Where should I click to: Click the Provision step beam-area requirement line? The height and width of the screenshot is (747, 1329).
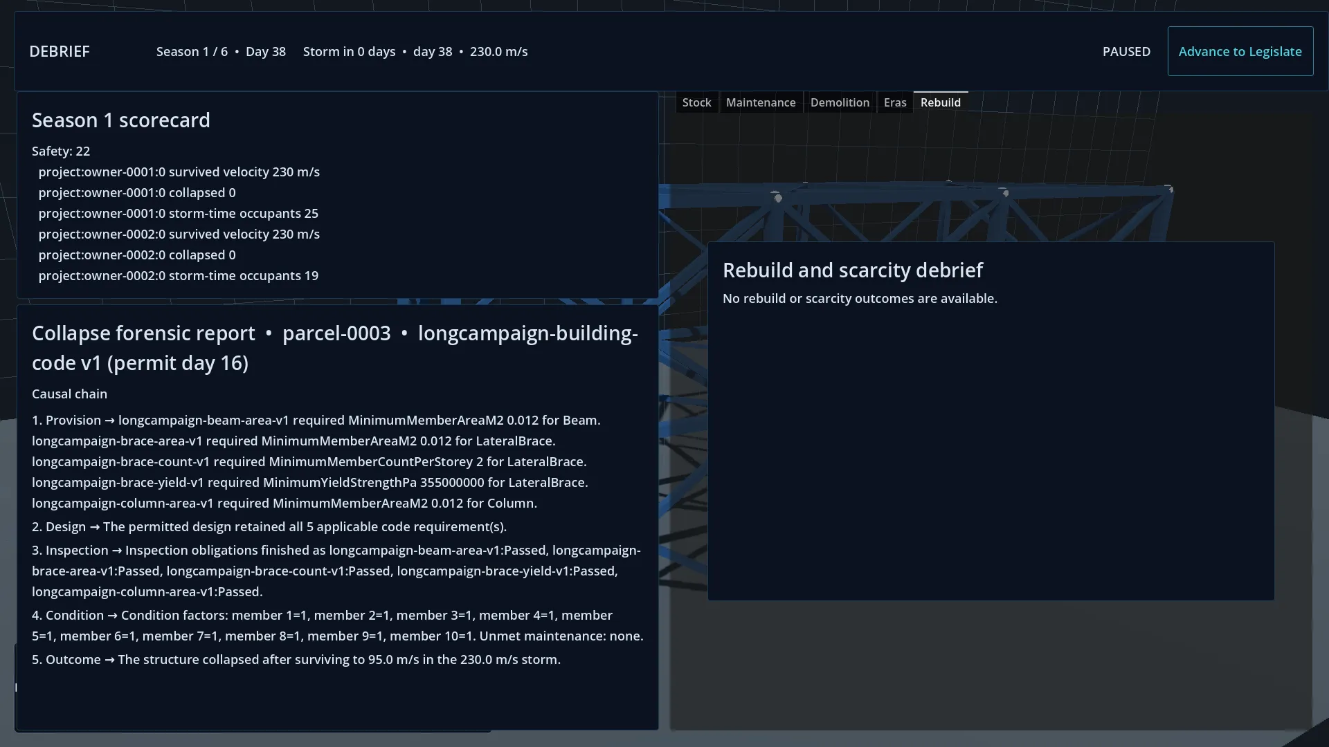(316, 421)
